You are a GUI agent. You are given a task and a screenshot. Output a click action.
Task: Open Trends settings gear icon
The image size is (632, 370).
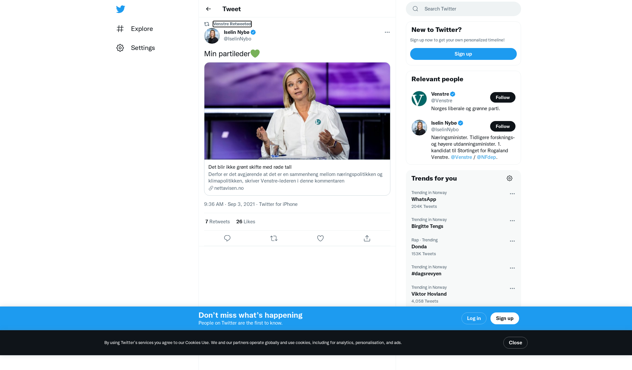[x=510, y=178]
